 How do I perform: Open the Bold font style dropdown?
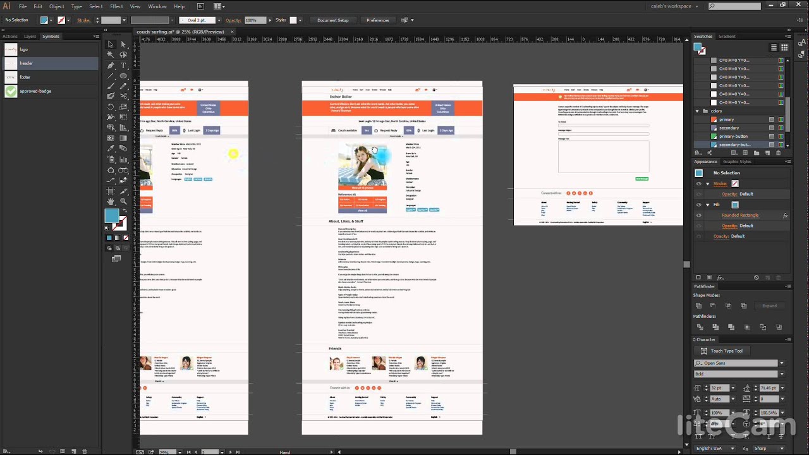pos(781,374)
